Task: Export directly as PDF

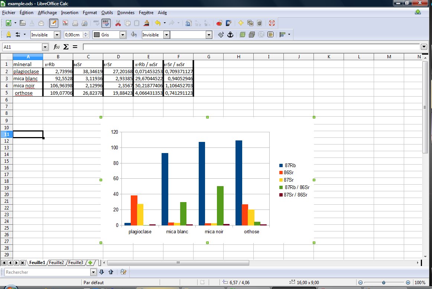Action: click(65, 23)
